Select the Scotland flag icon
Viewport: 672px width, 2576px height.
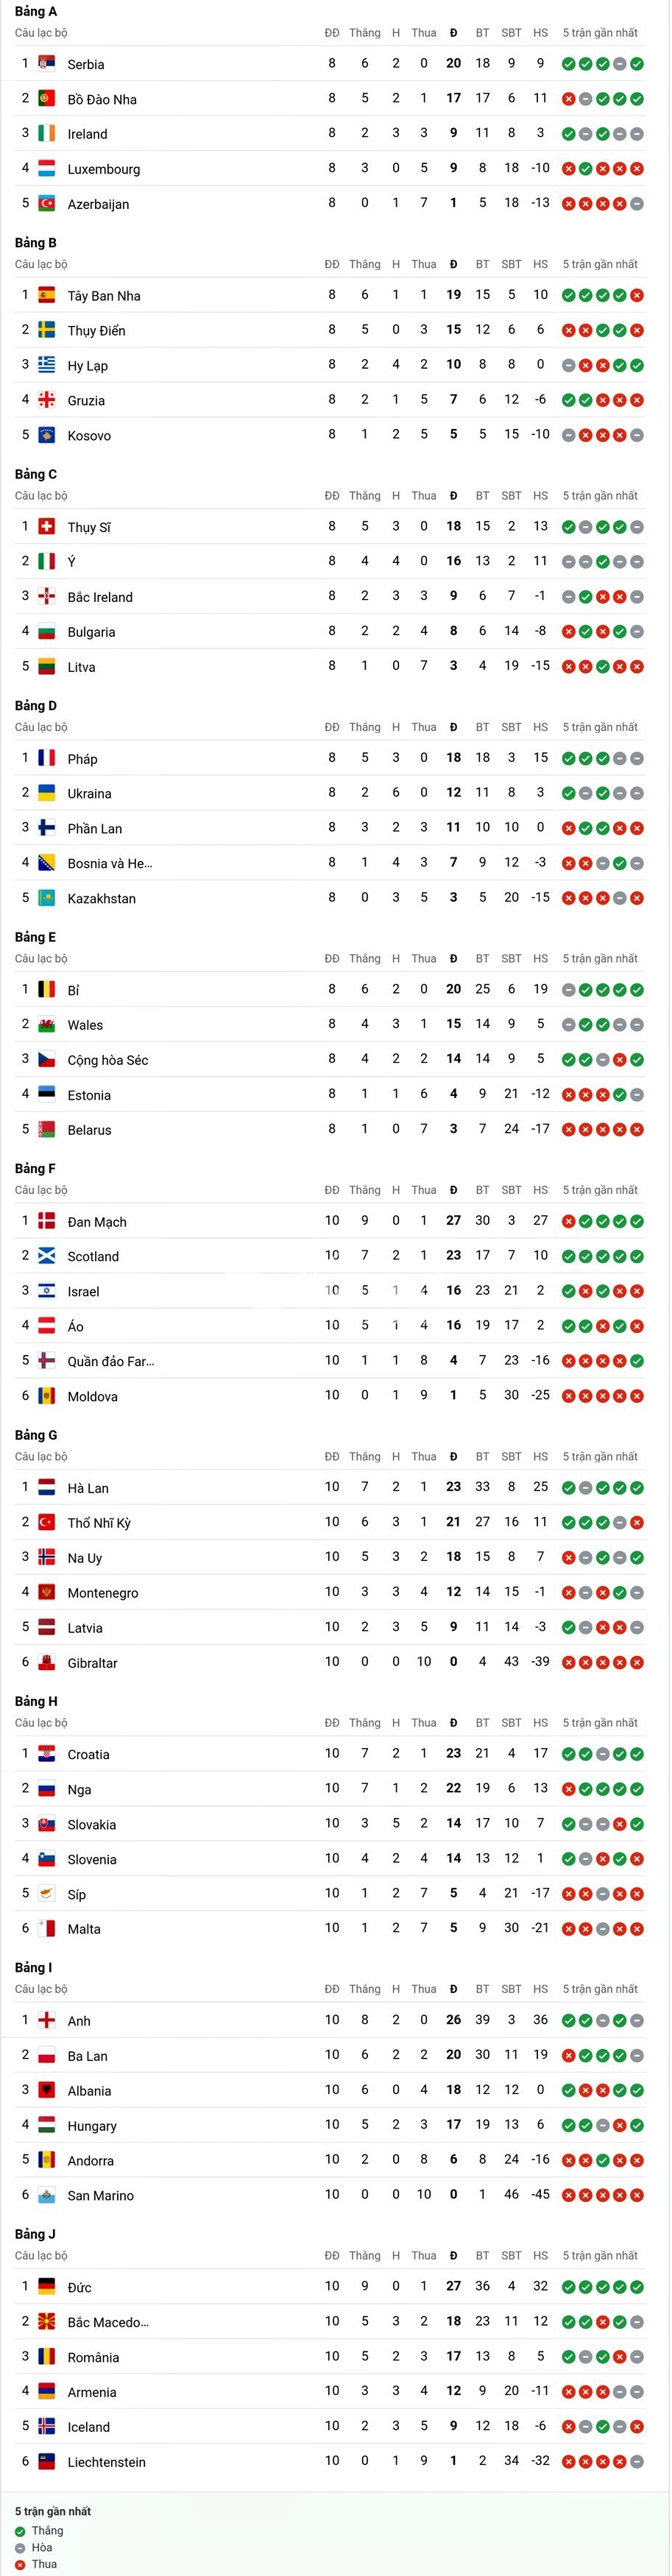tap(46, 1256)
